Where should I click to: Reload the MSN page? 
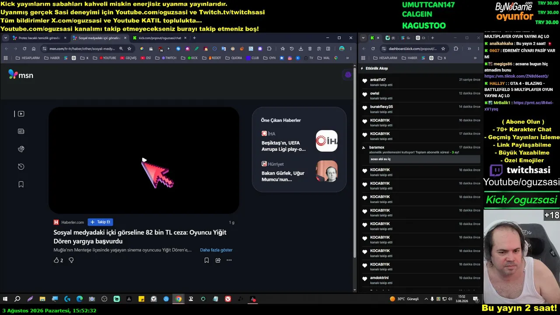[x=24, y=49]
